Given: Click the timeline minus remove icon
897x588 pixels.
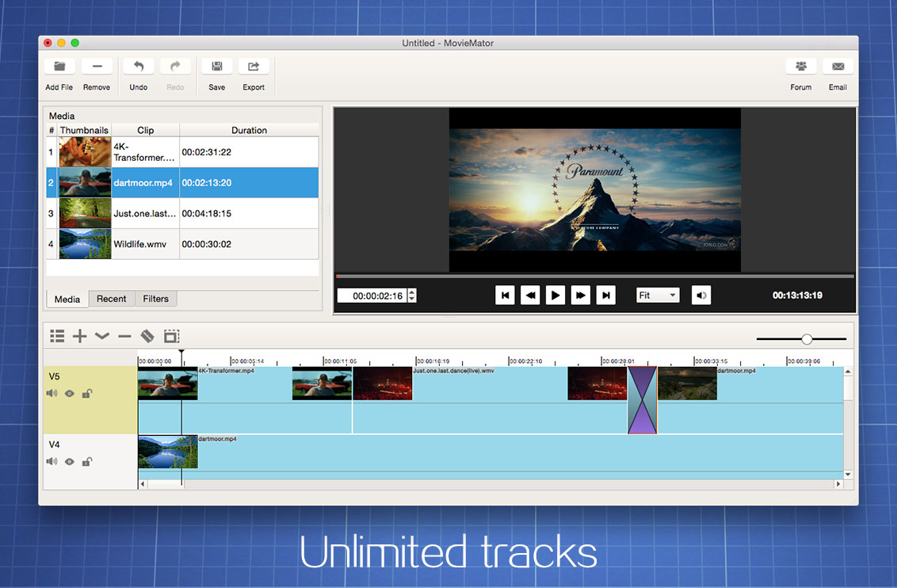Looking at the screenshot, I should [x=124, y=336].
